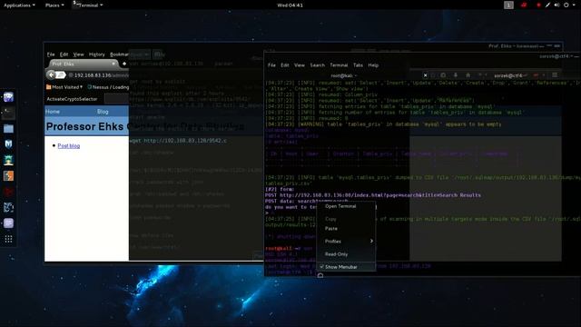
Task: Click the Professor Ehks page heading
Action: [87, 126]
